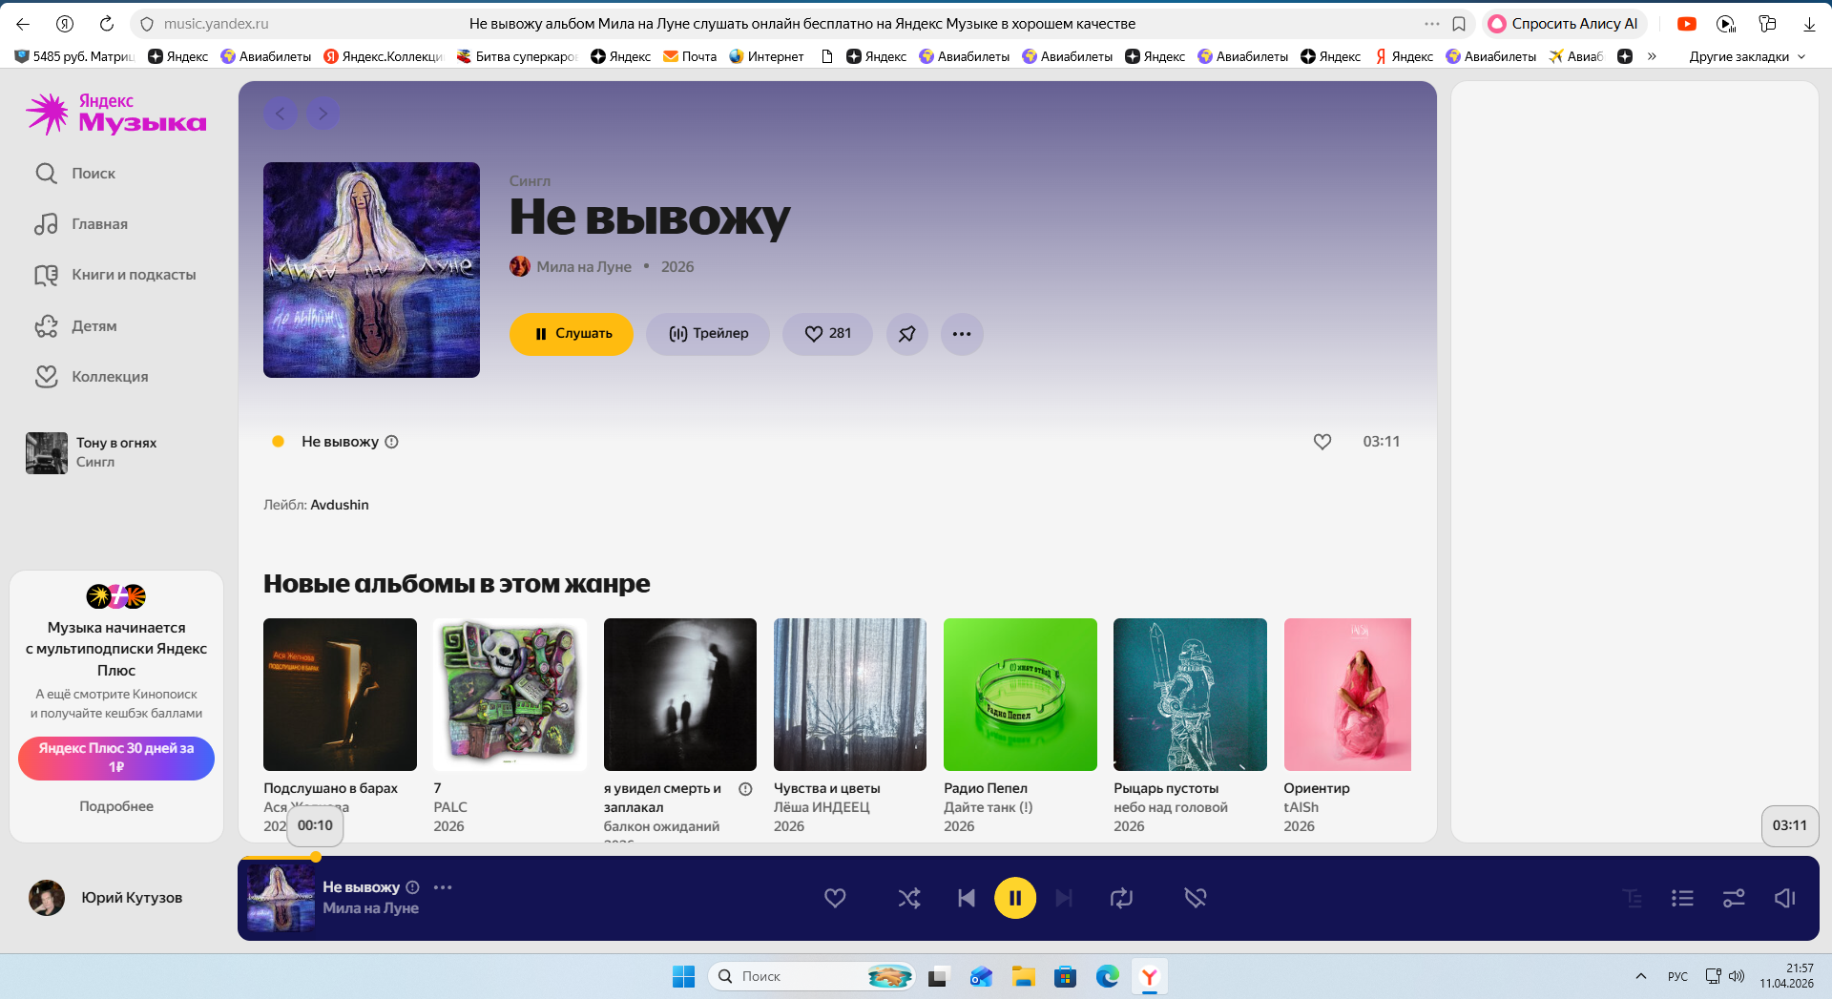Open the player bar track cover thumbnail
The width and height of the screenshot is (1832, 999).
[x=281, y=898]
